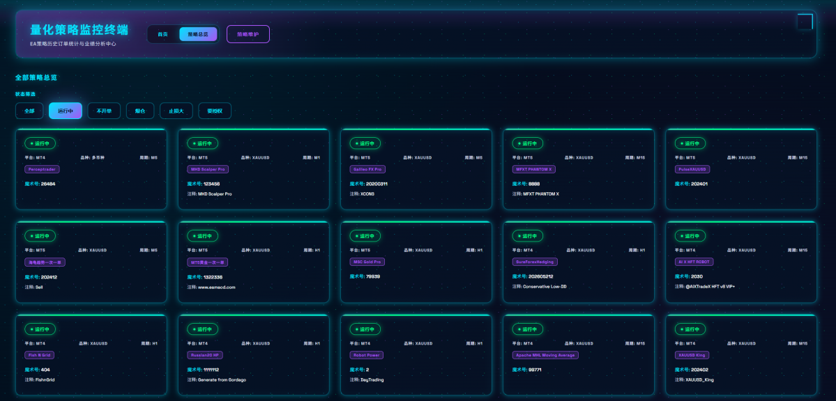Open the MHD Scalper Pro tag

coord(208,169)
